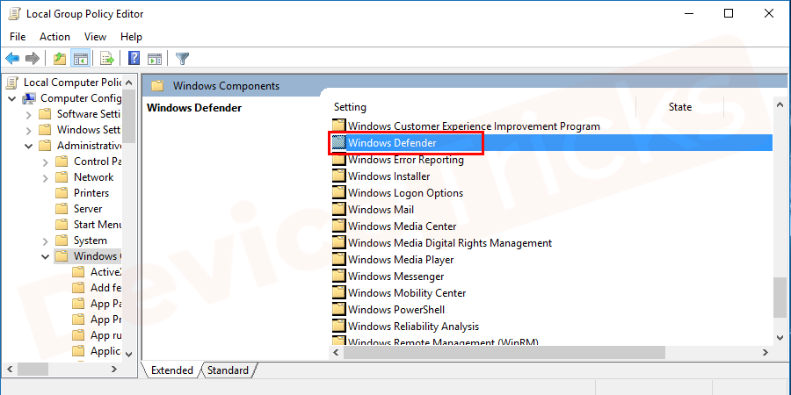Click the Windows Media Player folder icon

(x=339, y=260)
